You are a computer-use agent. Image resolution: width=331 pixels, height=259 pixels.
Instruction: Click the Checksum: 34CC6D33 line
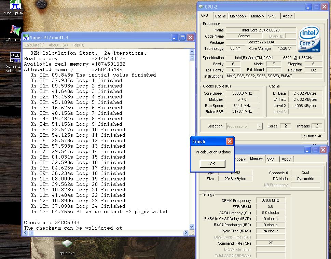pyautogui.click(x=52, y=222)
